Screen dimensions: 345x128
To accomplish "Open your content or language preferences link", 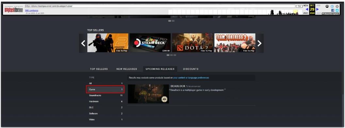I will click(191, 78).
